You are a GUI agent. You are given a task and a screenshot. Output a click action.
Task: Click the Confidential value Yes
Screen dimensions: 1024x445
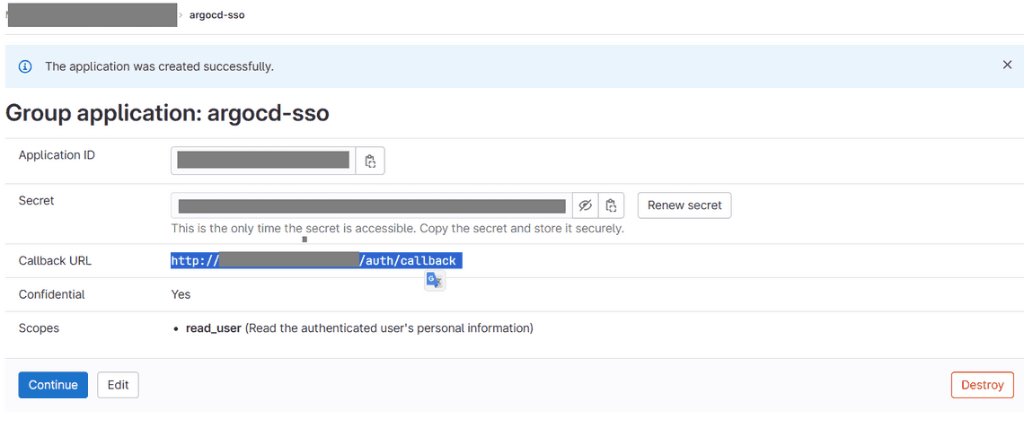(x=181, y=294)
